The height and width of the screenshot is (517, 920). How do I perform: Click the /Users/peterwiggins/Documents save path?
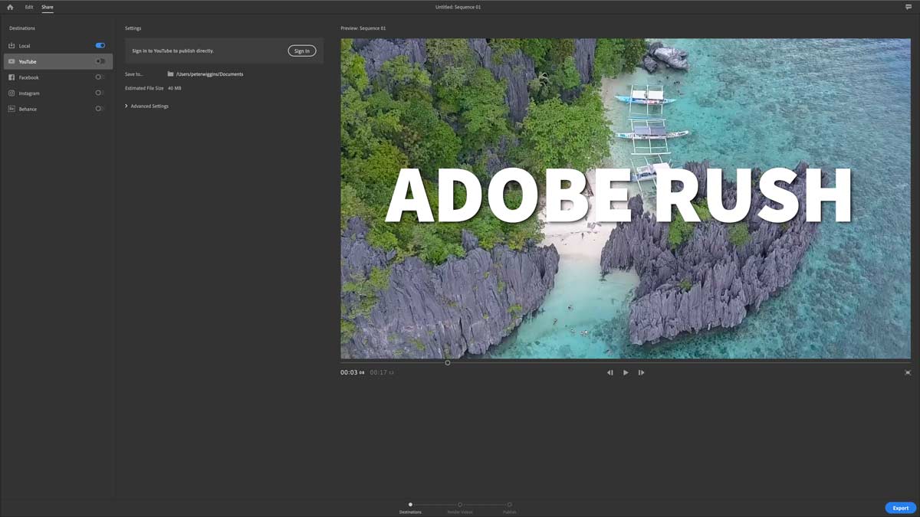(209, 74)
